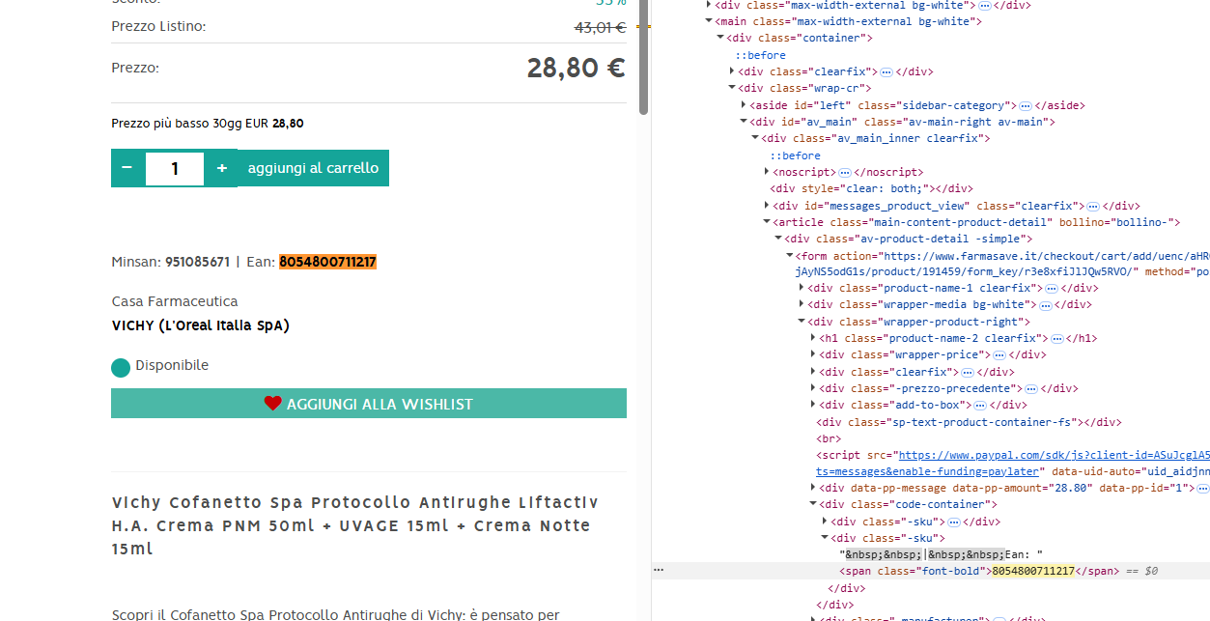The height and width of the screenshot is (621, 1210).
Task: Expand the wrapper-media bg-white node
Action: coord(802,304)
